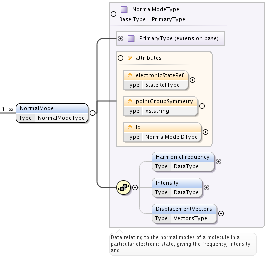This screenshot has width=267, height=258.
Task: Expand the id attribute details
Action: pyautogui.click(x=205, y=132)
